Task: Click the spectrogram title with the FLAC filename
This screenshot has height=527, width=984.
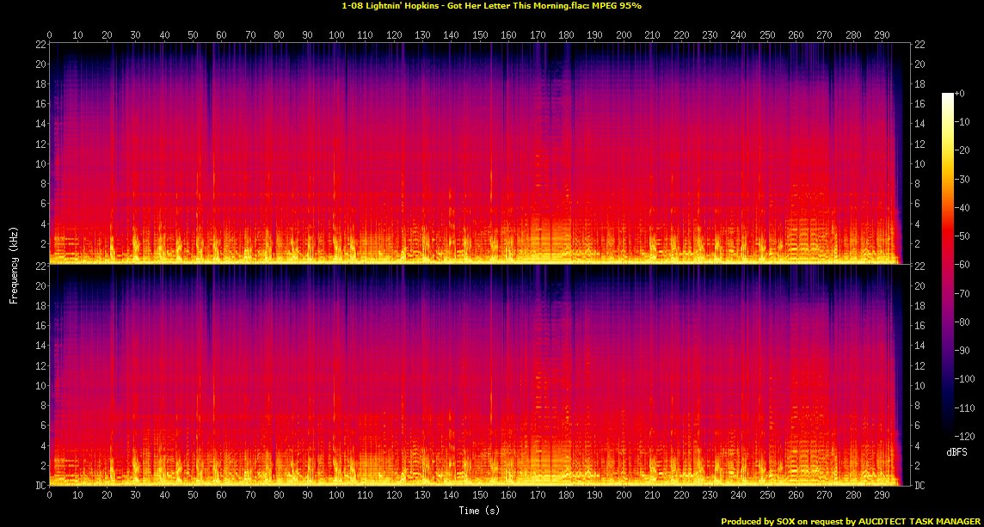Action: click(491, 6)
